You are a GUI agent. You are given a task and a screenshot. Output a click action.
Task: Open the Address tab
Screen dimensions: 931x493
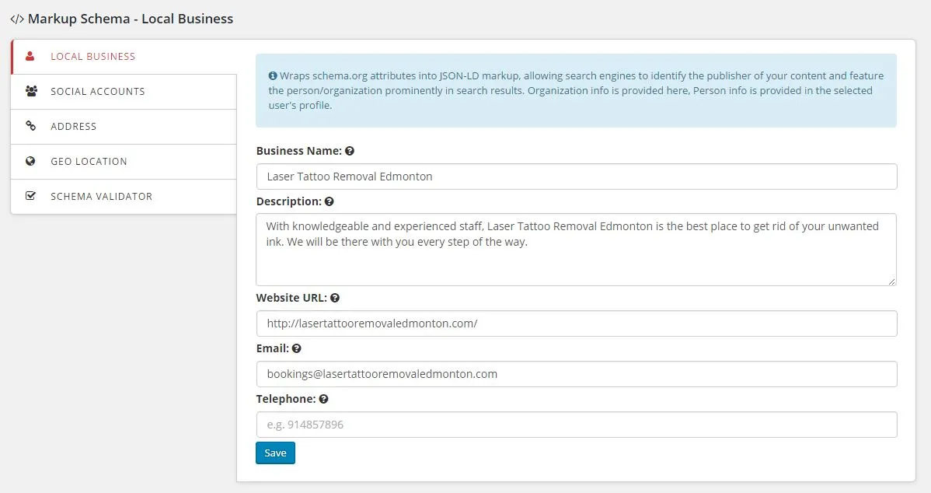pos(124,127)
